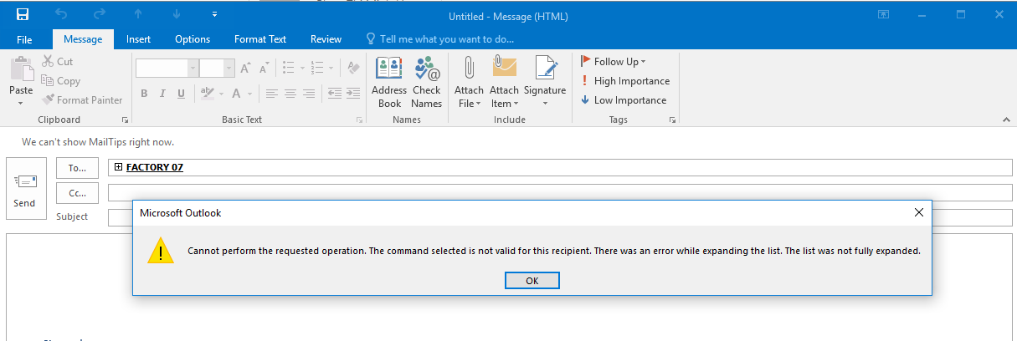Open the Tags group dialog launcher

(672, 120)
